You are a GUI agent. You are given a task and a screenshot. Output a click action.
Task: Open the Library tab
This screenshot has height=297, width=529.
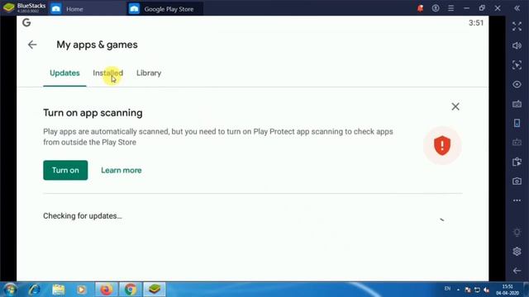pyautogui.click(x=149, y=73)
